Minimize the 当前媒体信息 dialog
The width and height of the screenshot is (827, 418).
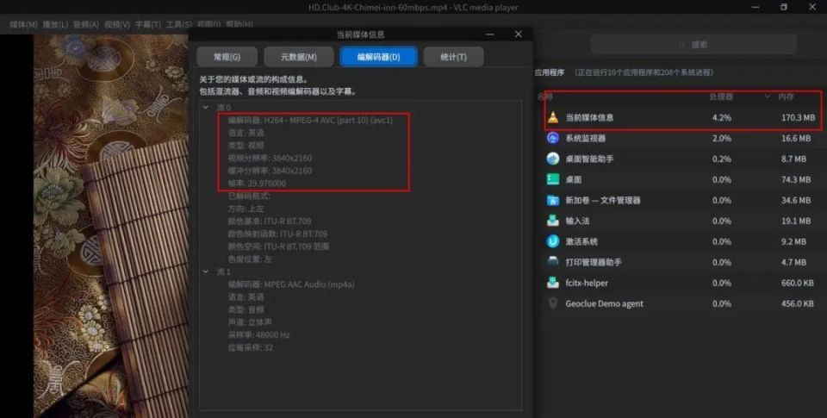pos(490,34)
